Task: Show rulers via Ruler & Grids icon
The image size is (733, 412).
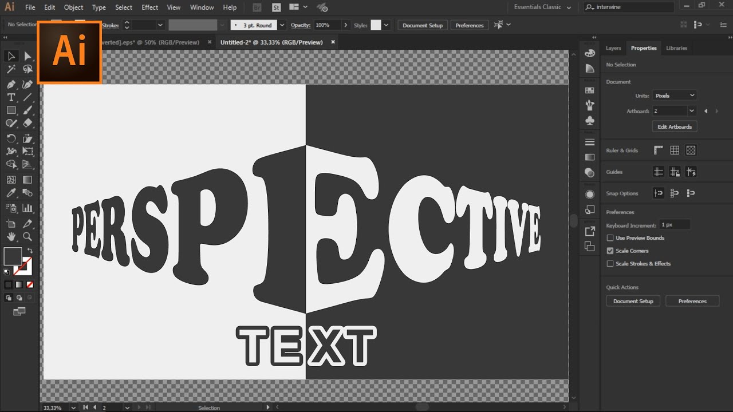Action: tap(659, 150)
